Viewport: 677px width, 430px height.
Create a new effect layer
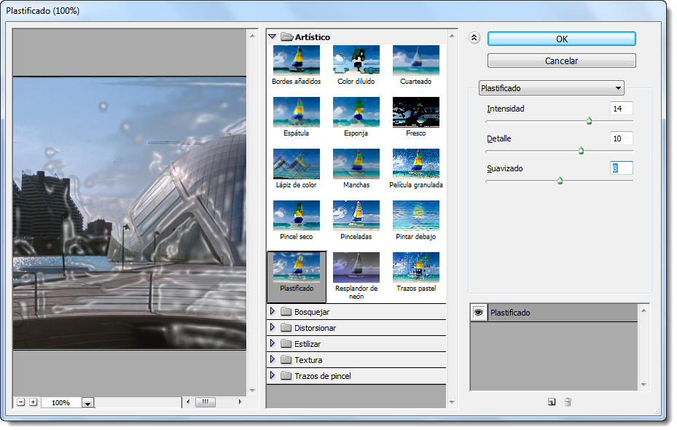552,402
